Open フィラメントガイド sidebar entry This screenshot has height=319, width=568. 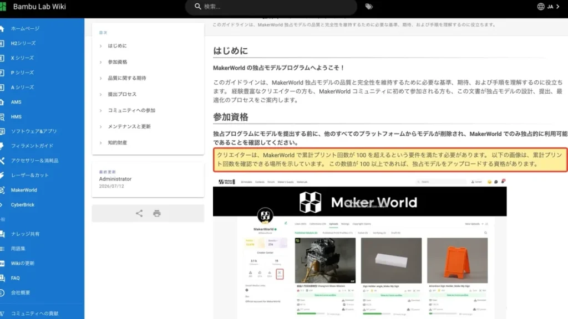tap(32, 146)
